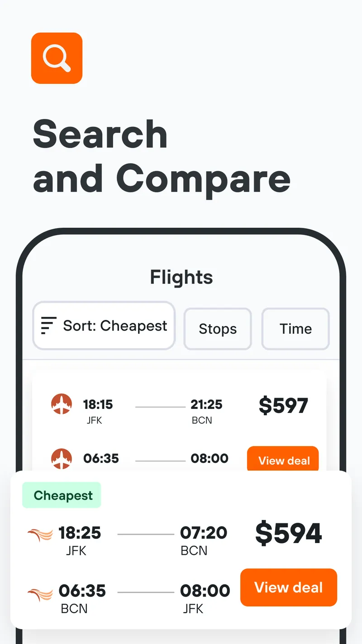Screen dimensions: 362x644
Task: Enable the Cheapest flight highlight tag
Action: coord(62,495)
